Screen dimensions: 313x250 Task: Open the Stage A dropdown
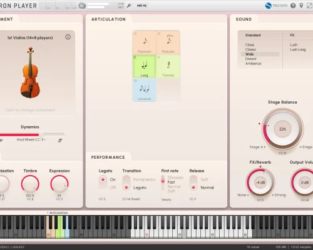[x=257, y=147]
